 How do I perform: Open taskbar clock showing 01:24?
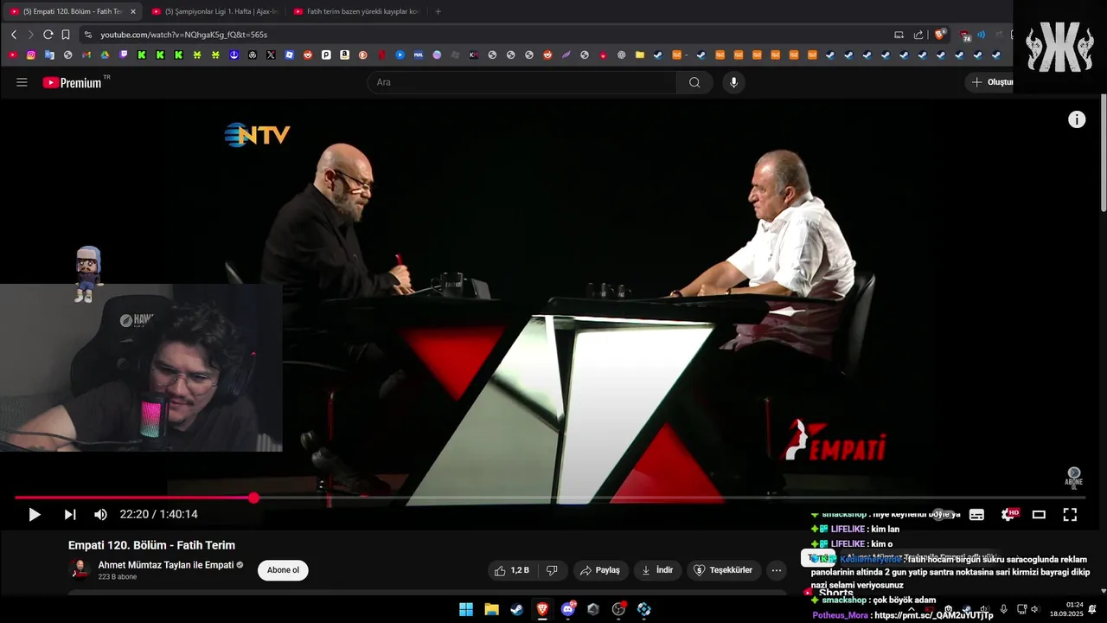1066,609
